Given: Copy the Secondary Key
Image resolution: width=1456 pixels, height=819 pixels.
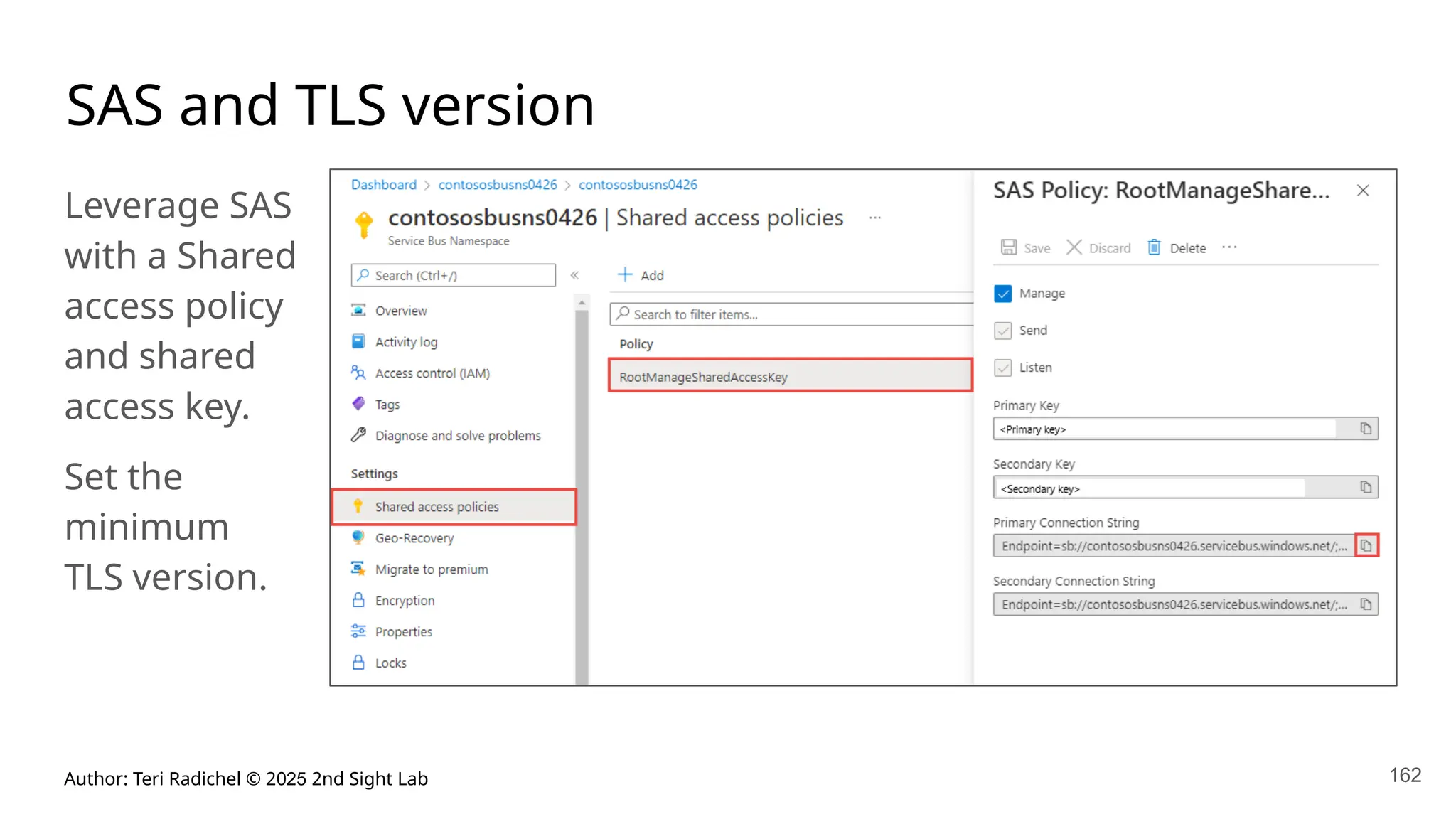Looking at the screenshot, I should point(1366,488).
